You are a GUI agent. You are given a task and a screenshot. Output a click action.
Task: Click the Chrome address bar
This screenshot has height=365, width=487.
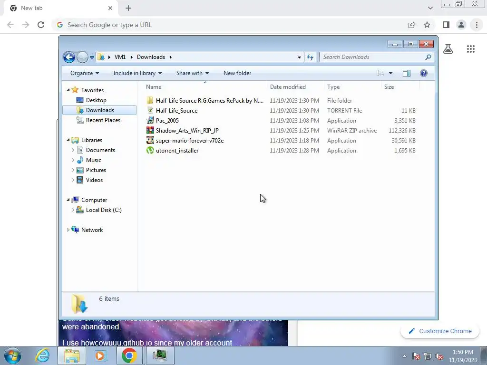point(230,25)
